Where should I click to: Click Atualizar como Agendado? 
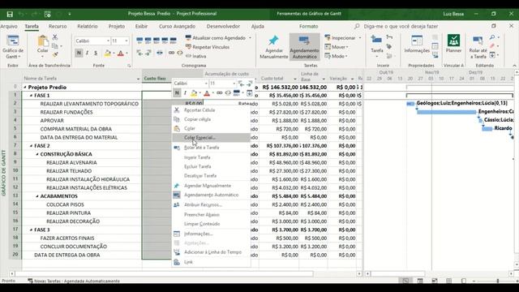216,38
